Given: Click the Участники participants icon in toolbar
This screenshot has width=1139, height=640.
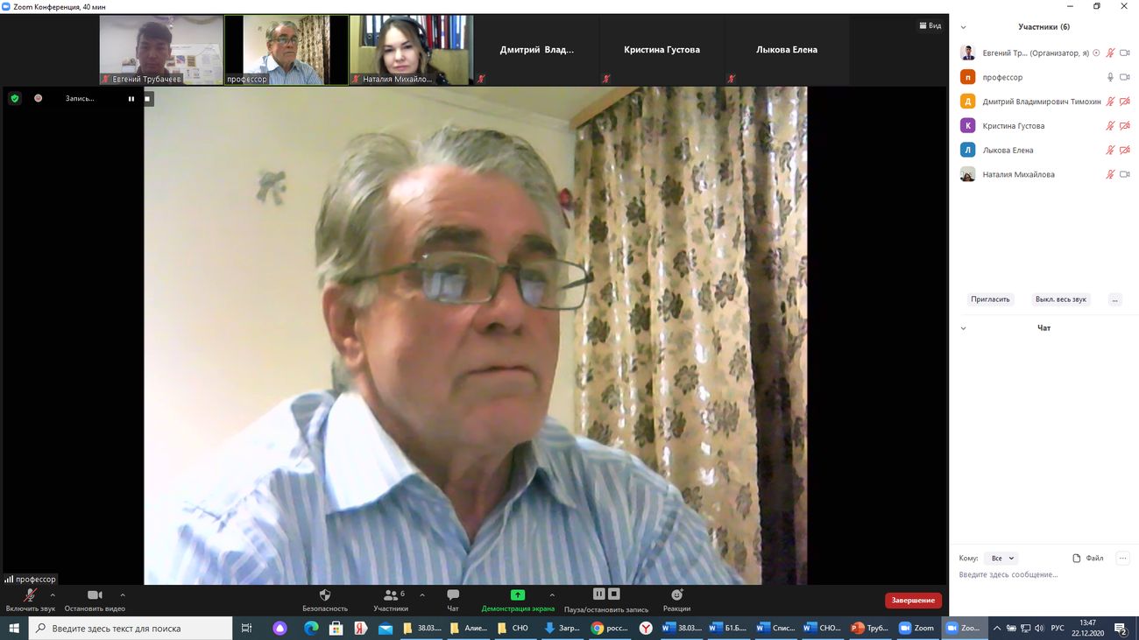Looking at the screenshot, I should click(x=391, y=595).
